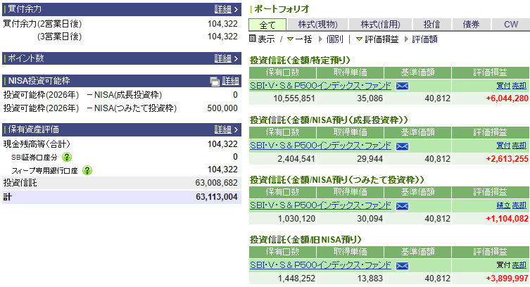Click 買付 for the 成長投資枠 fund
The image size is (530, 287).
point(503,146)
